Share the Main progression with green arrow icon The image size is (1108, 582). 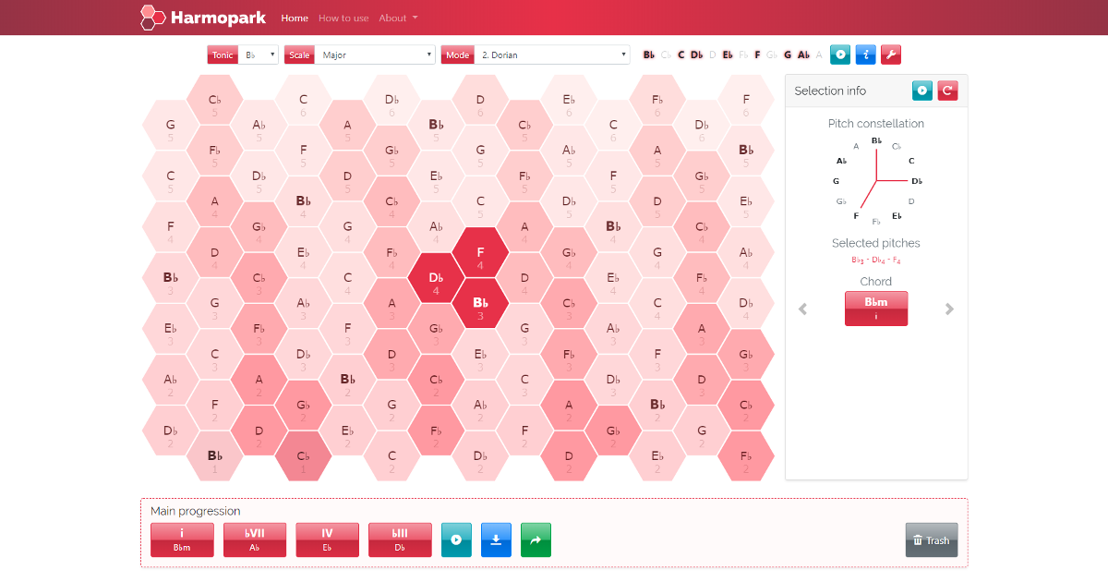pyautogui.click(x=536, y=540)
